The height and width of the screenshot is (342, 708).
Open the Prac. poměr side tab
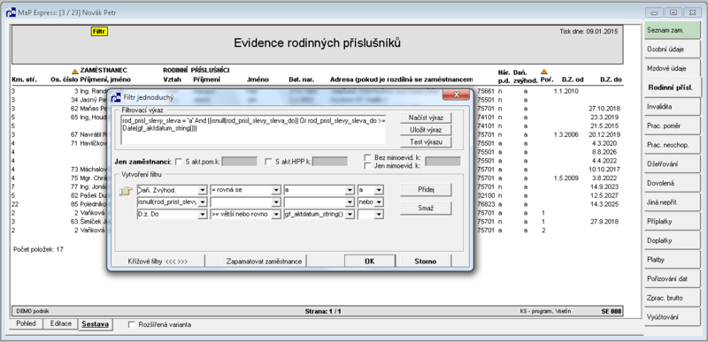pos(672,125)
